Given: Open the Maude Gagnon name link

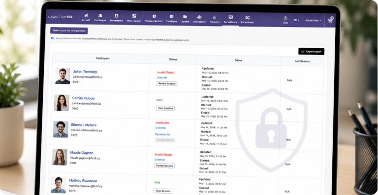Looking at the screenshot, I should coord(82,153).
